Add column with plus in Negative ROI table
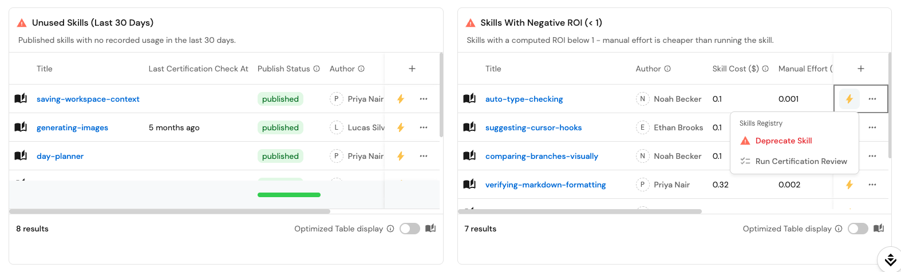This screenshot has height=272, width=901. 861,69
